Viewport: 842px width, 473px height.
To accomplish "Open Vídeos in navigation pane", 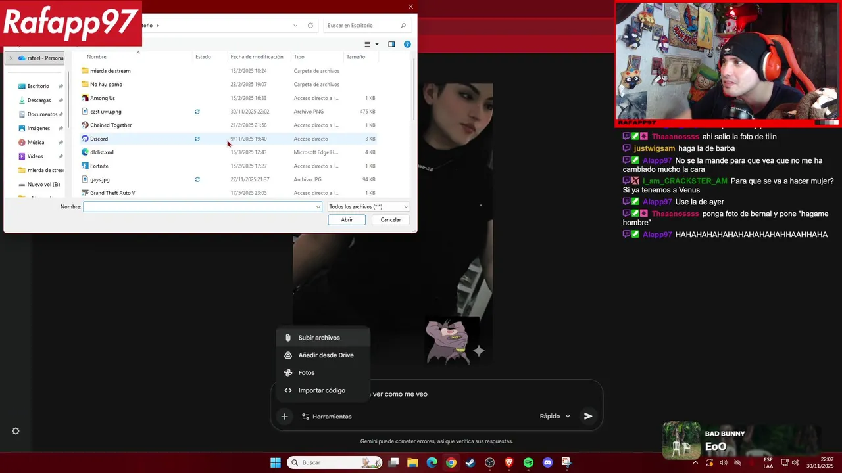I will (x=35, y=156).
